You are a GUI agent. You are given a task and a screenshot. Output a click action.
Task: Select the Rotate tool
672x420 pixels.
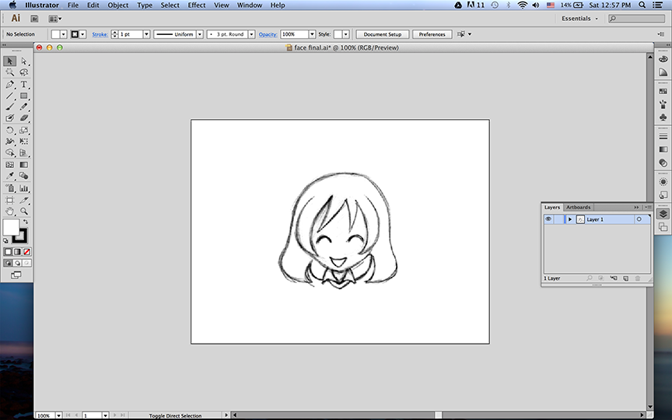pyautogui.click(x=10, y=131)
